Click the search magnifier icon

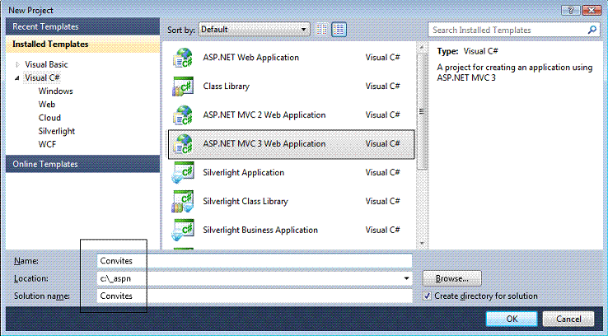click(x=592, y=30)
